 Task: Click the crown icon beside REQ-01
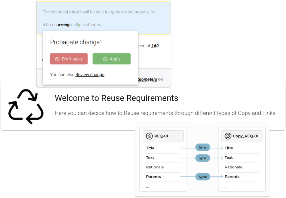(149, 136)
